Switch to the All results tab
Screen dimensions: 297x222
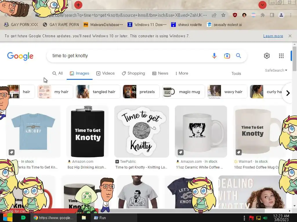click(x=58, y=73)
